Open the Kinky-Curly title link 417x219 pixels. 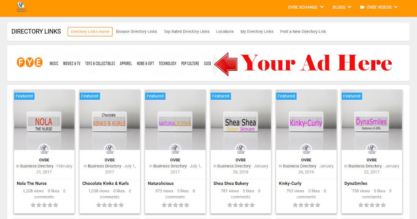(290, 184)
